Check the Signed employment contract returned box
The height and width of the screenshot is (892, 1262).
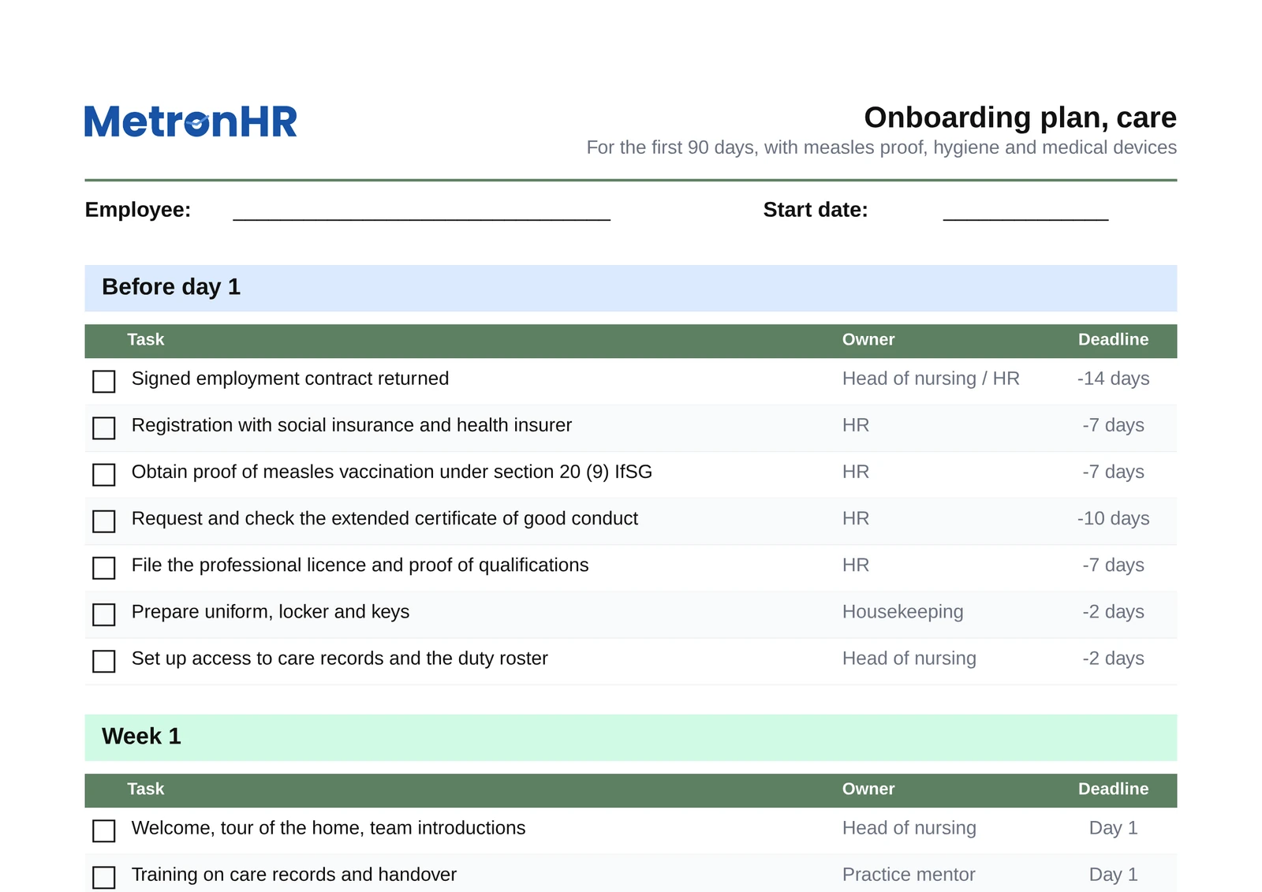(104, 382)
